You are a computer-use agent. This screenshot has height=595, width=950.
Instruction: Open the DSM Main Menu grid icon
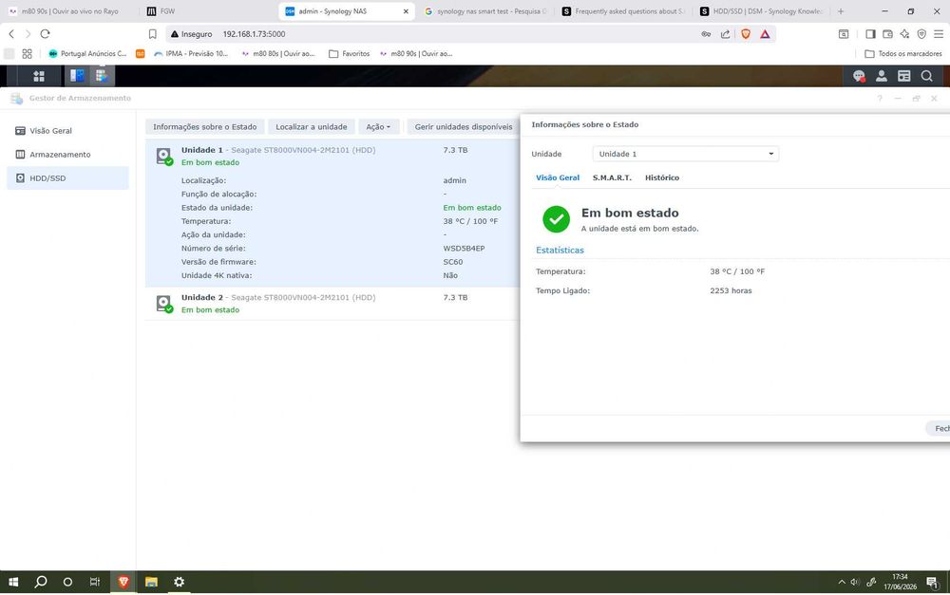pyautogui.click(x=39, y=76)
